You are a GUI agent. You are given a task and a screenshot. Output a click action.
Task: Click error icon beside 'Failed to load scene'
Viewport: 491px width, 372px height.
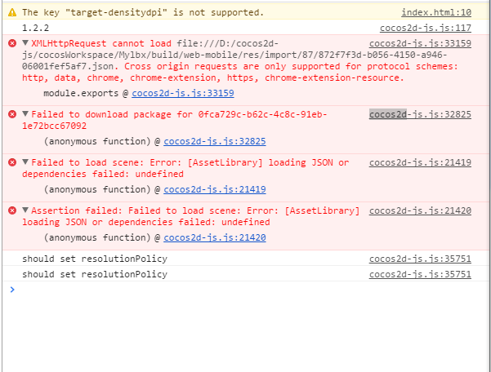(12, 162)
